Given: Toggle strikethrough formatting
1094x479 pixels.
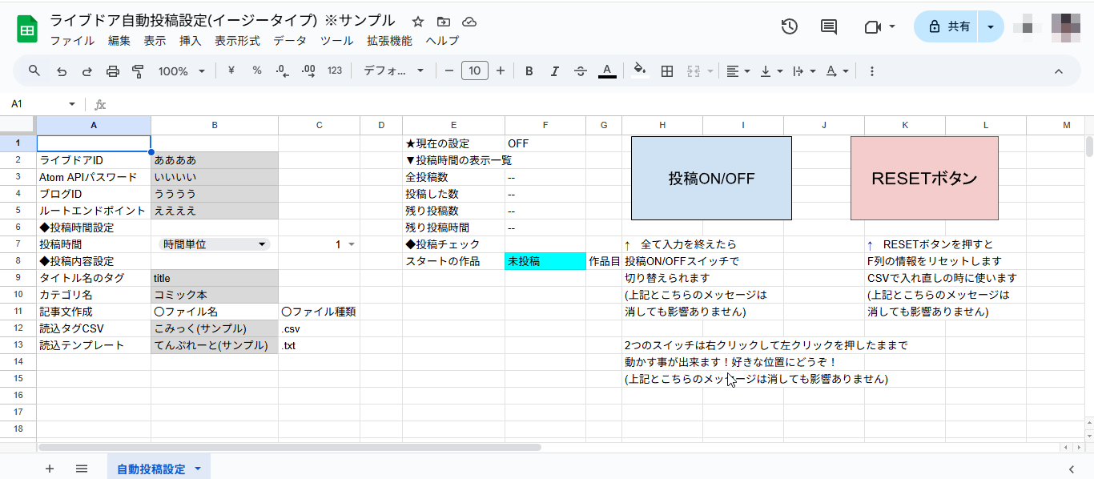Looking at the screenshot, I should (581, 70).
